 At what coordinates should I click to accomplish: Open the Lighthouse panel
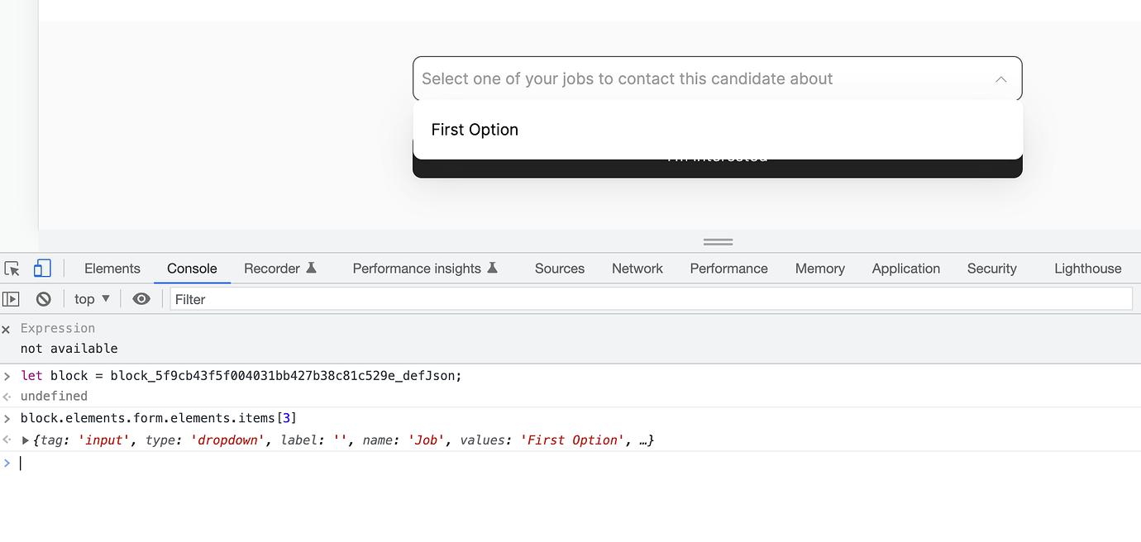click(x=1087, y=268)
